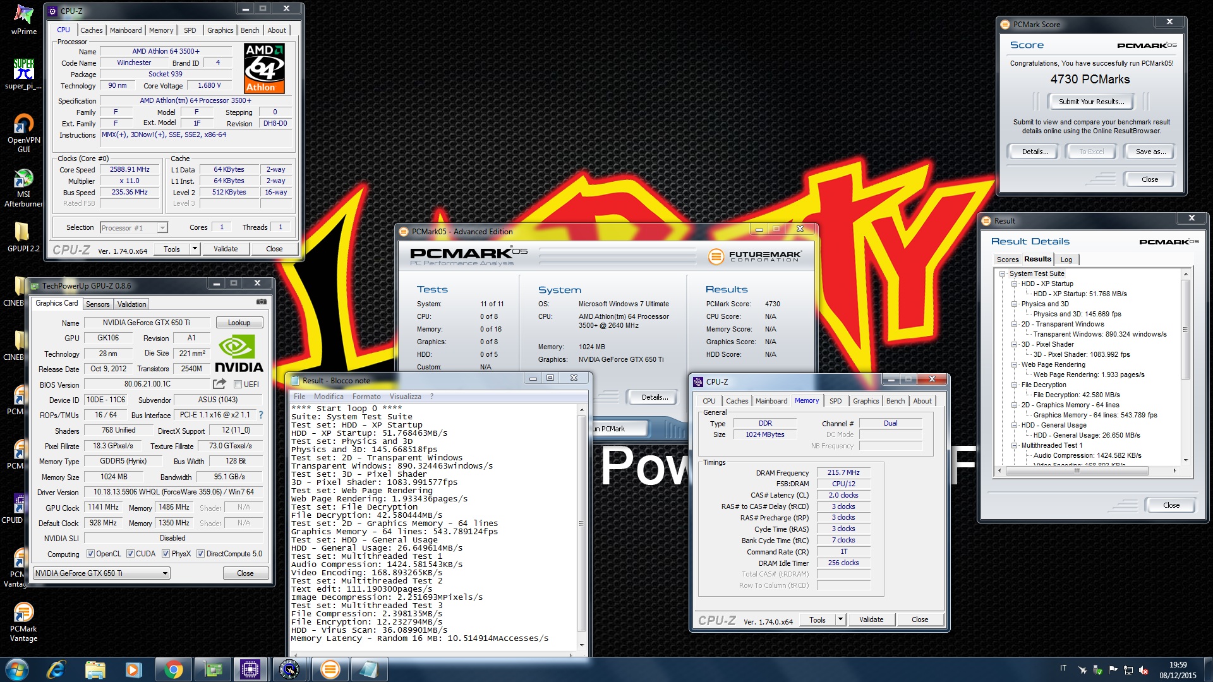The image size is (1213, 682).
Task: Open the Tools dropdown arrow in top CPU-Z window
Action: pyautogui.click(x=195, y=249)
